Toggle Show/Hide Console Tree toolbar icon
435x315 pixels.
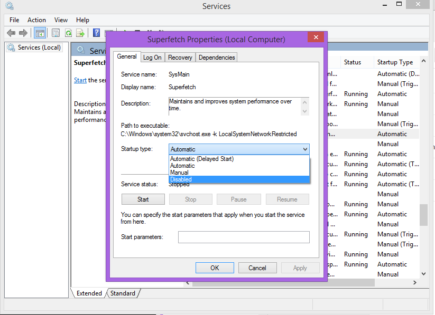click(40, 33)
